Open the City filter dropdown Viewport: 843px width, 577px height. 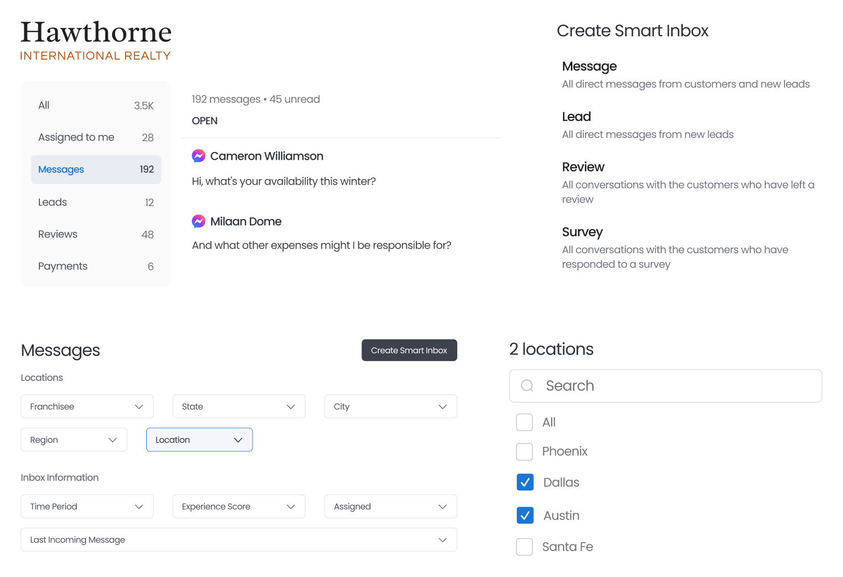click(391, 406)
